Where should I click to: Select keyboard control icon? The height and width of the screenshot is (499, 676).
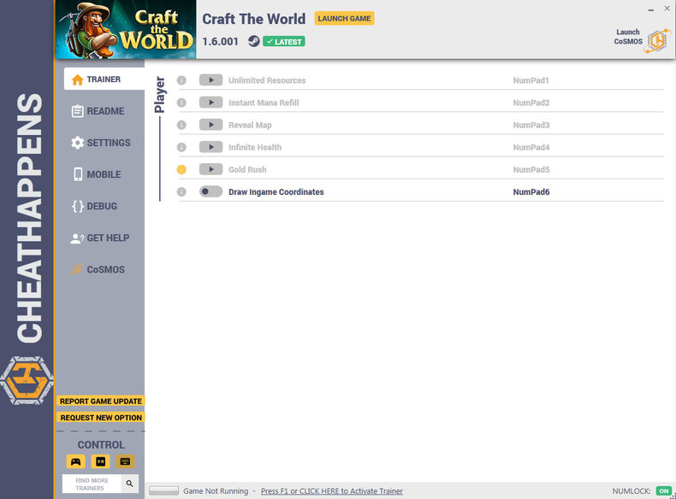point(125,462)
